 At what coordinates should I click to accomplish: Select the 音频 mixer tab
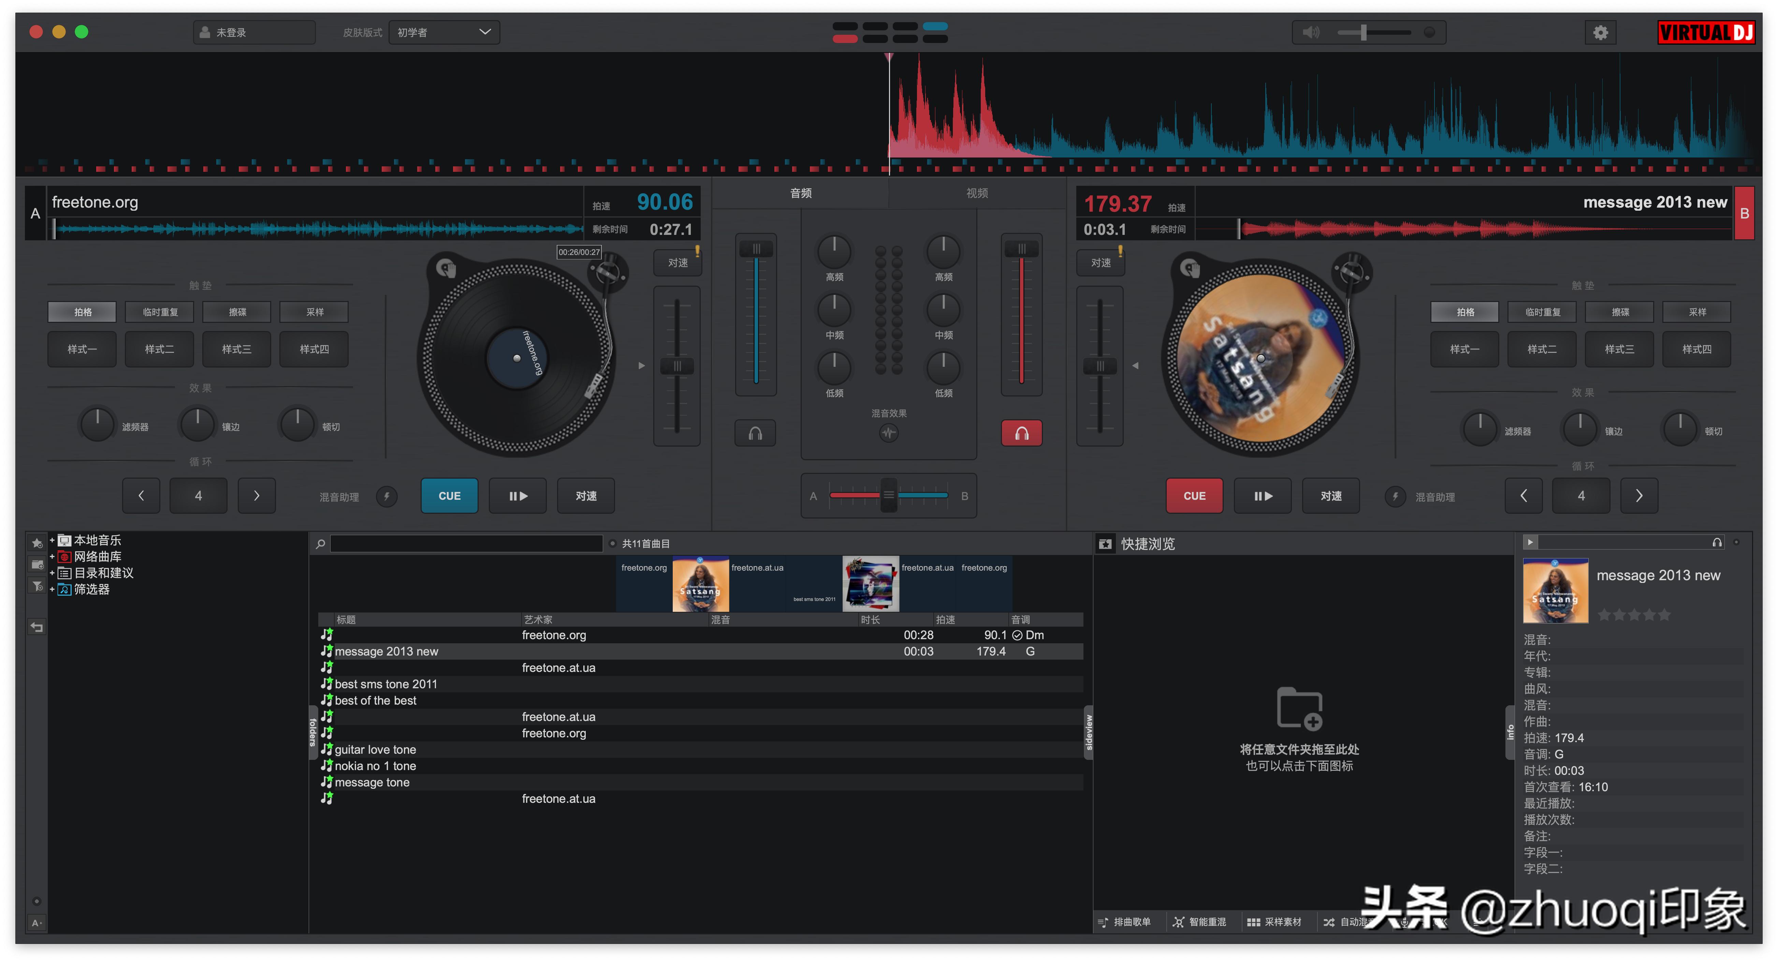click(801, 193)
